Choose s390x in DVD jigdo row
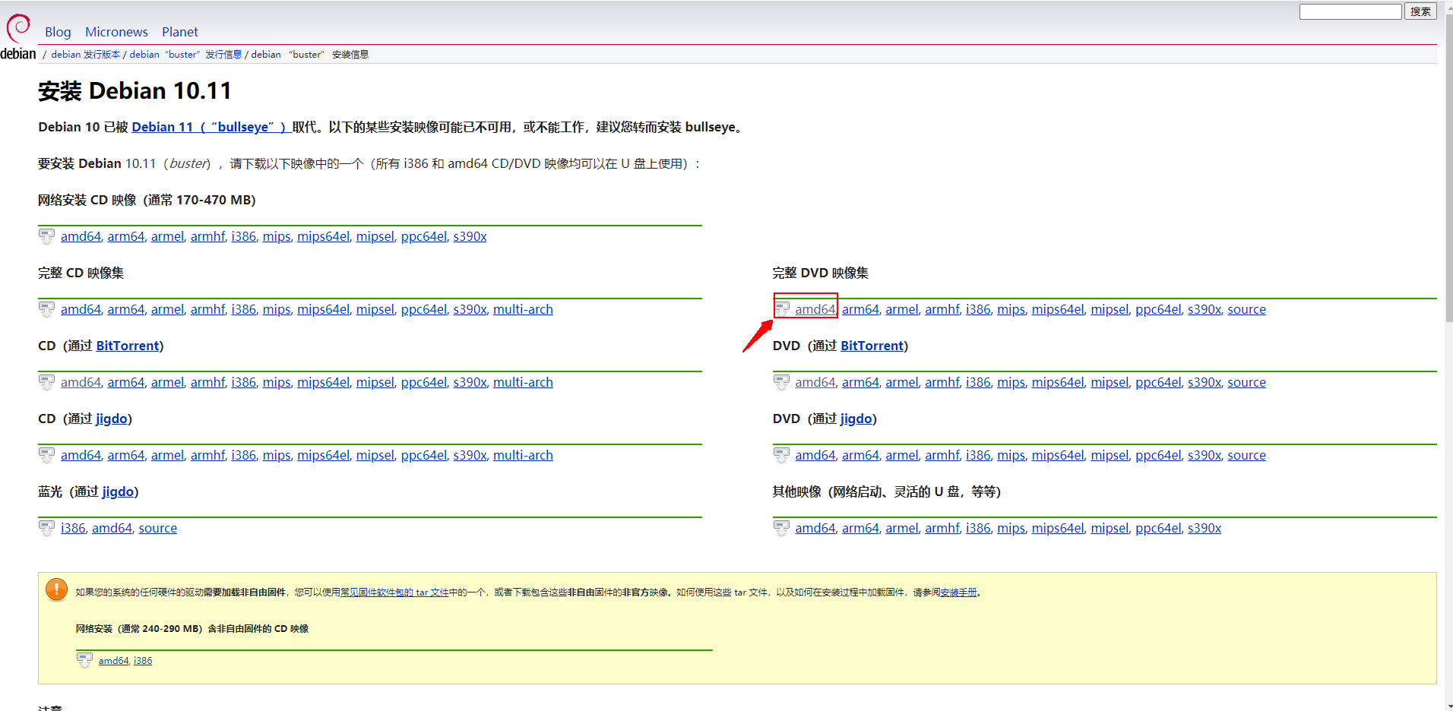This screenshot has width=1453, height=711. click(1205, 455)
